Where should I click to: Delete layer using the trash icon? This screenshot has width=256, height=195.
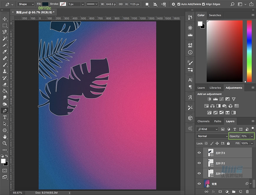pos(247,192)
